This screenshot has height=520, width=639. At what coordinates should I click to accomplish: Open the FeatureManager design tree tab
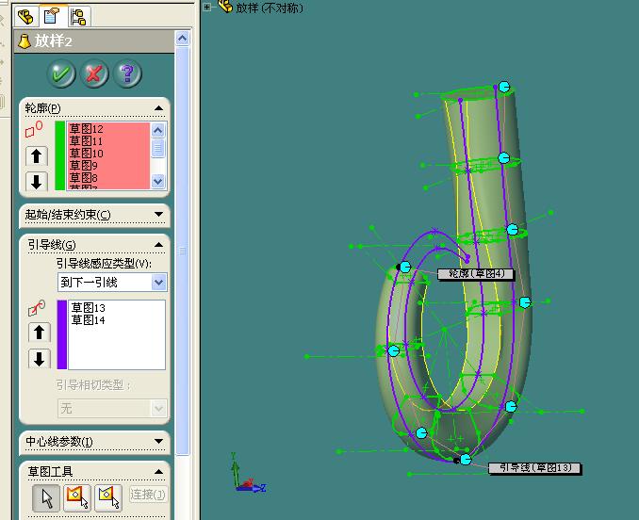pyautogui.click(x=26, y=16)
